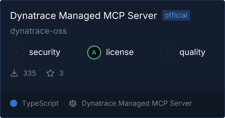Click the empty quality grade circle
This screenshot has width=225, height=118.
click(168, 53)
